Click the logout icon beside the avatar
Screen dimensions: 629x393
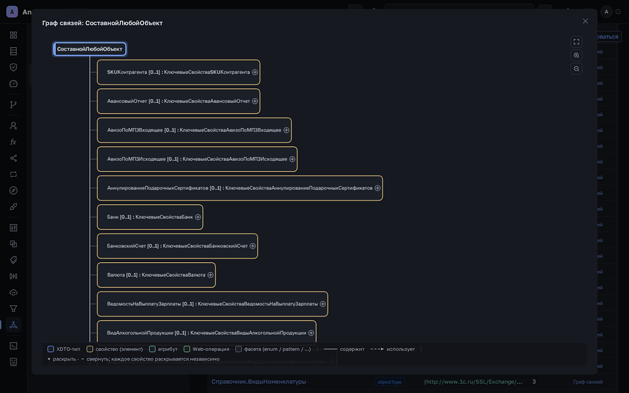(618, 12)
